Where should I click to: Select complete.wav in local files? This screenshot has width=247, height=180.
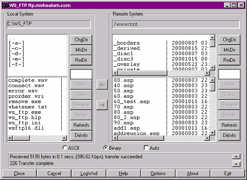tap(28, 80)
